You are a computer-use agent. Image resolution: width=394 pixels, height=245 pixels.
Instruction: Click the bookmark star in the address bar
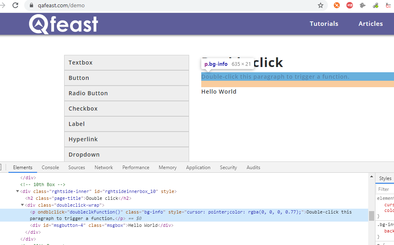tap(320, 6)
